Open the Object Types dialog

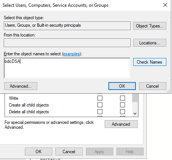click(150, 26)
